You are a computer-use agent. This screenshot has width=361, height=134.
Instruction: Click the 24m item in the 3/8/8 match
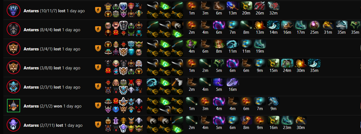coord(287,63)
